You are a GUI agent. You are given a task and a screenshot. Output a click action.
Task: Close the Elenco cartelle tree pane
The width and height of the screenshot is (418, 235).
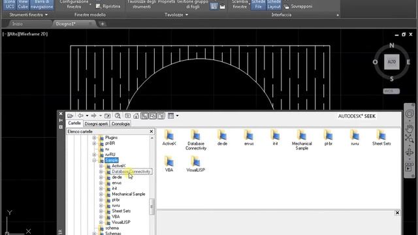[x=151, y=132]
